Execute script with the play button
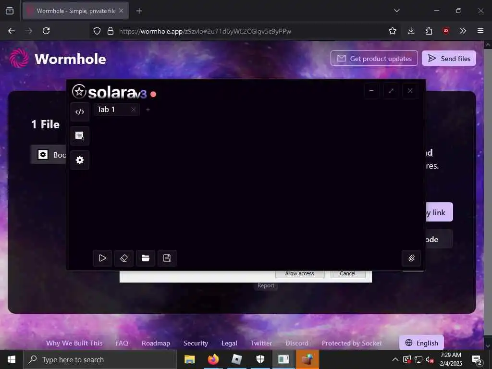Viewport: 492px width, 369px height. (102, 258)
